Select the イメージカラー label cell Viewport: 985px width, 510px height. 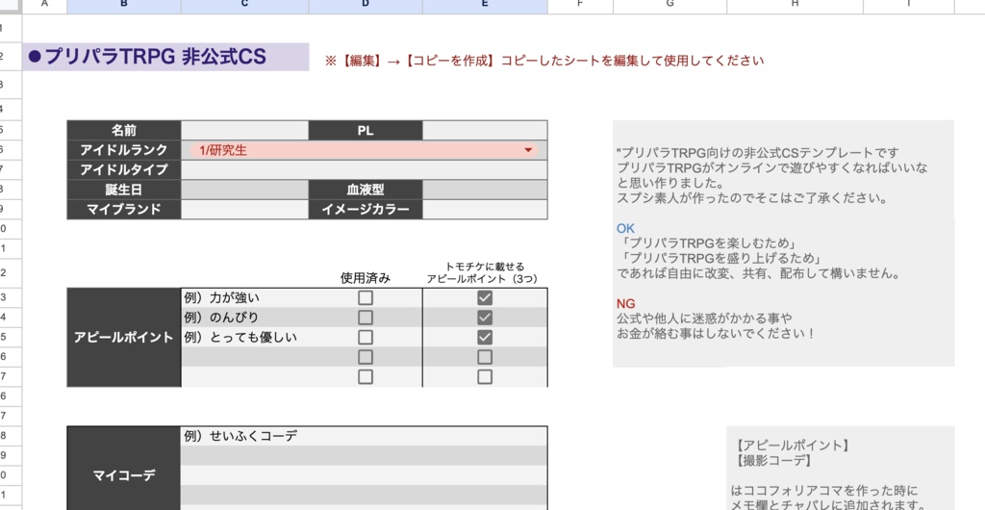pos(365,209)
